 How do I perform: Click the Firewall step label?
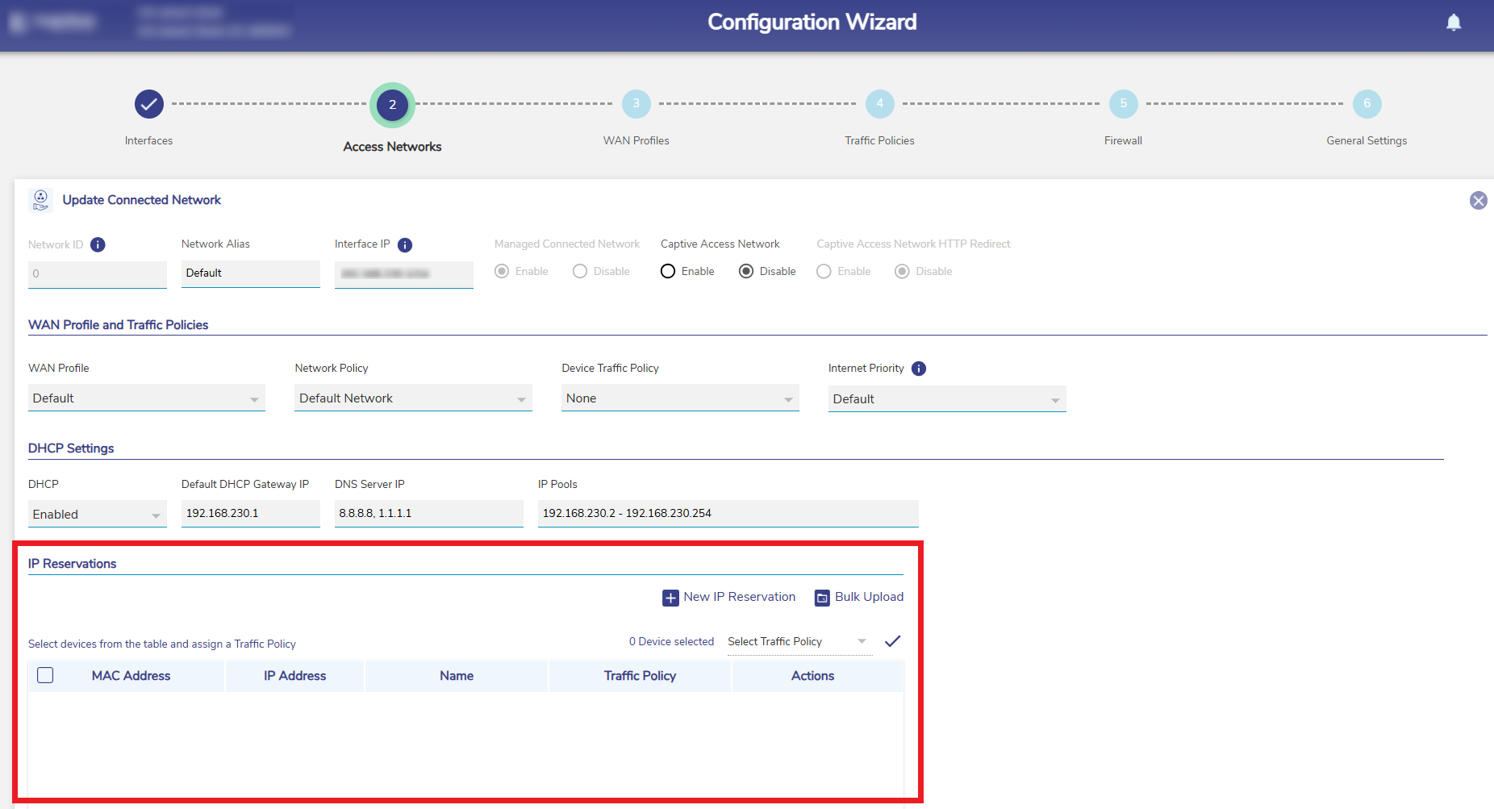point(1124,140)
